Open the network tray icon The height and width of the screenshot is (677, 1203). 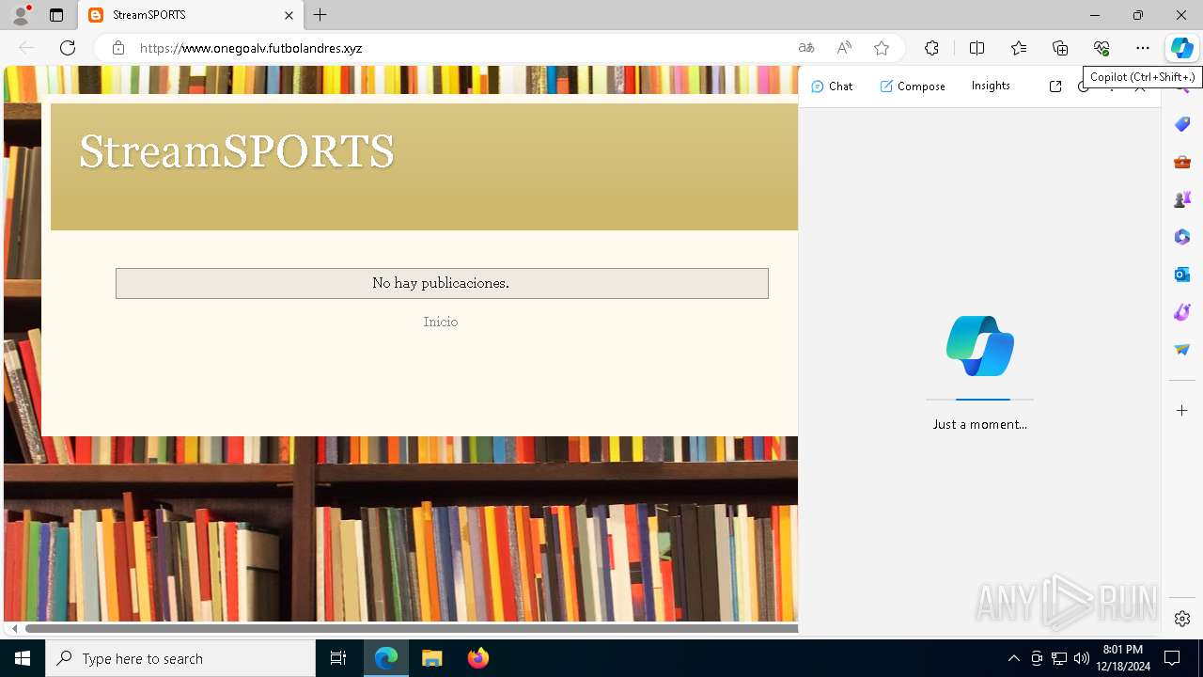[x=1059, y=658]
